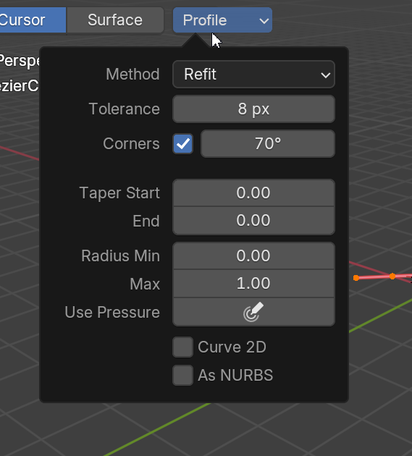Image resolution: width=412 pixels, height=456 pixels.
Task: Click the chevron arrow in Method dropdown
Action: click(x=325, y=75)
